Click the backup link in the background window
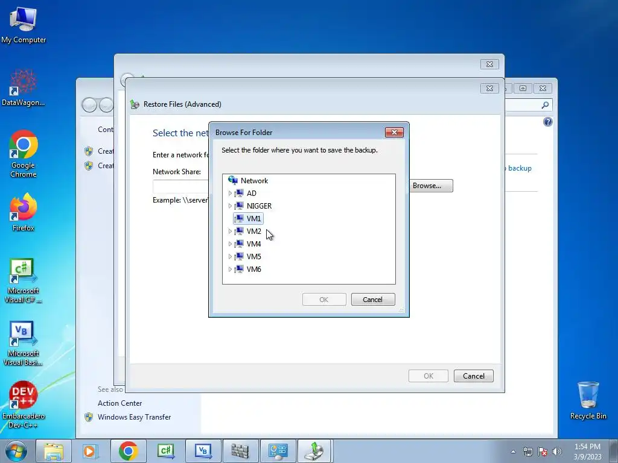The height and width of the screenshot is (463, 618). [520, 168]
